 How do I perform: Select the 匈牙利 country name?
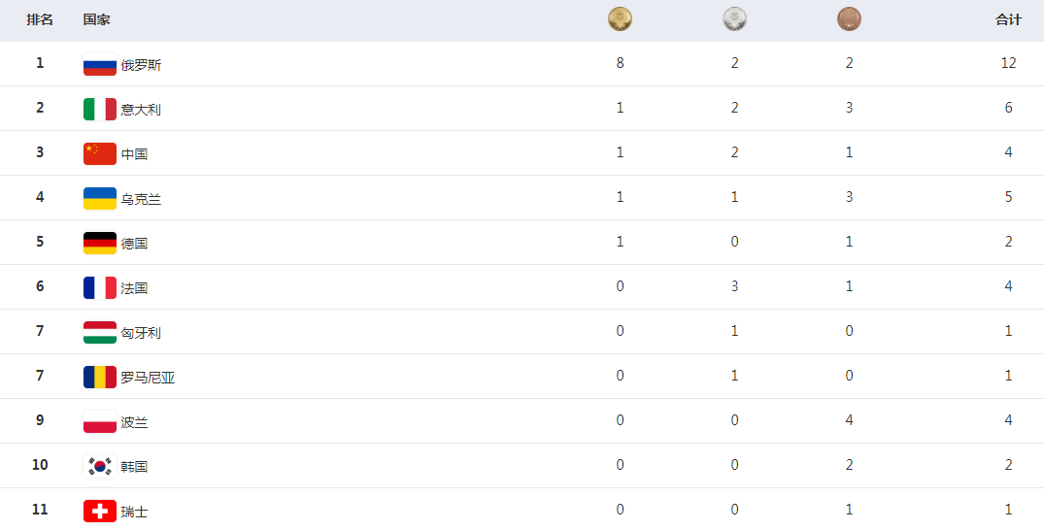click(x=141, y=333)
